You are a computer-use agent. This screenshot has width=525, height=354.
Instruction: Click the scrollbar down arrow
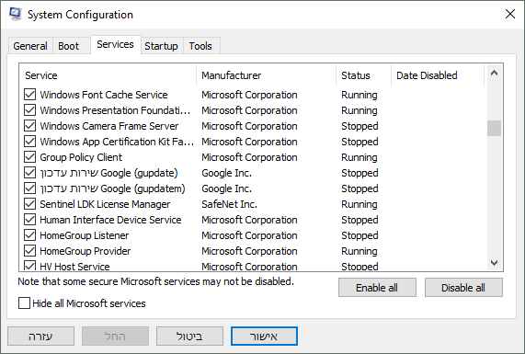click(494, 263)
